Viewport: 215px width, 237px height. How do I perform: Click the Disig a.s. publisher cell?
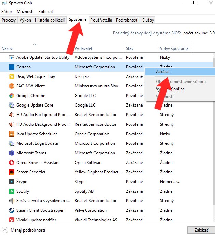click(83, 76)
